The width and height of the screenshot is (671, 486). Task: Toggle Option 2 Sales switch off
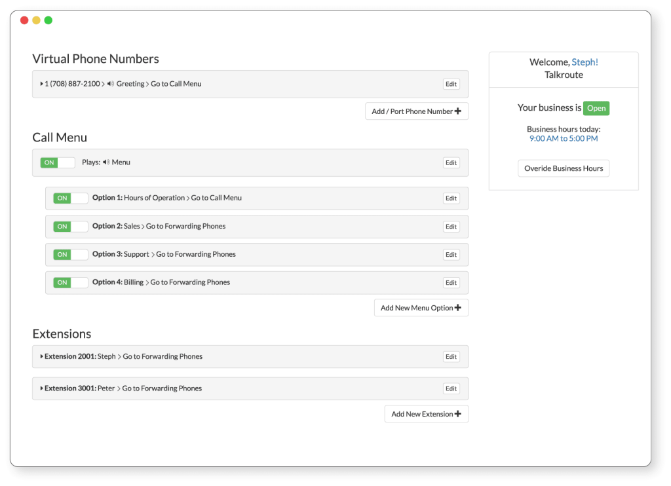71,227
